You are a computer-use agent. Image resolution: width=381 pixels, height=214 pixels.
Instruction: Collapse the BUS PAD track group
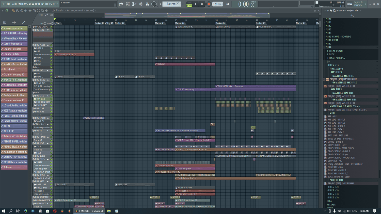(x=48, y=71)
